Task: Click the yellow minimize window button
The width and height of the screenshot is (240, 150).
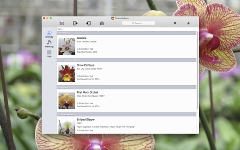Action: 47,18
